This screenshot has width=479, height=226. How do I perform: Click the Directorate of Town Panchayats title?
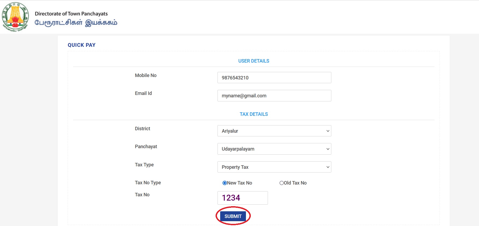[71, 14]
